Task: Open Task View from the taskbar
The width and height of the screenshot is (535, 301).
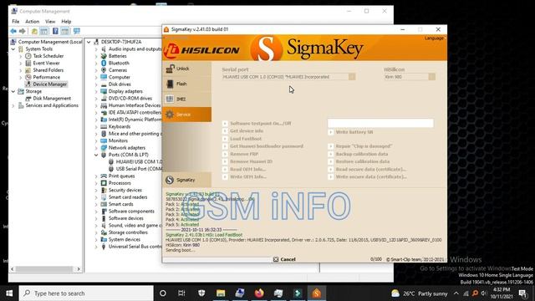Action: [181, 293]
